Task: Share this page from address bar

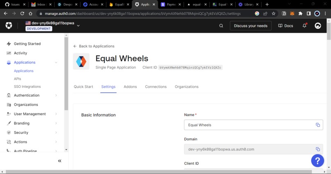Action: tap(265, 14)
